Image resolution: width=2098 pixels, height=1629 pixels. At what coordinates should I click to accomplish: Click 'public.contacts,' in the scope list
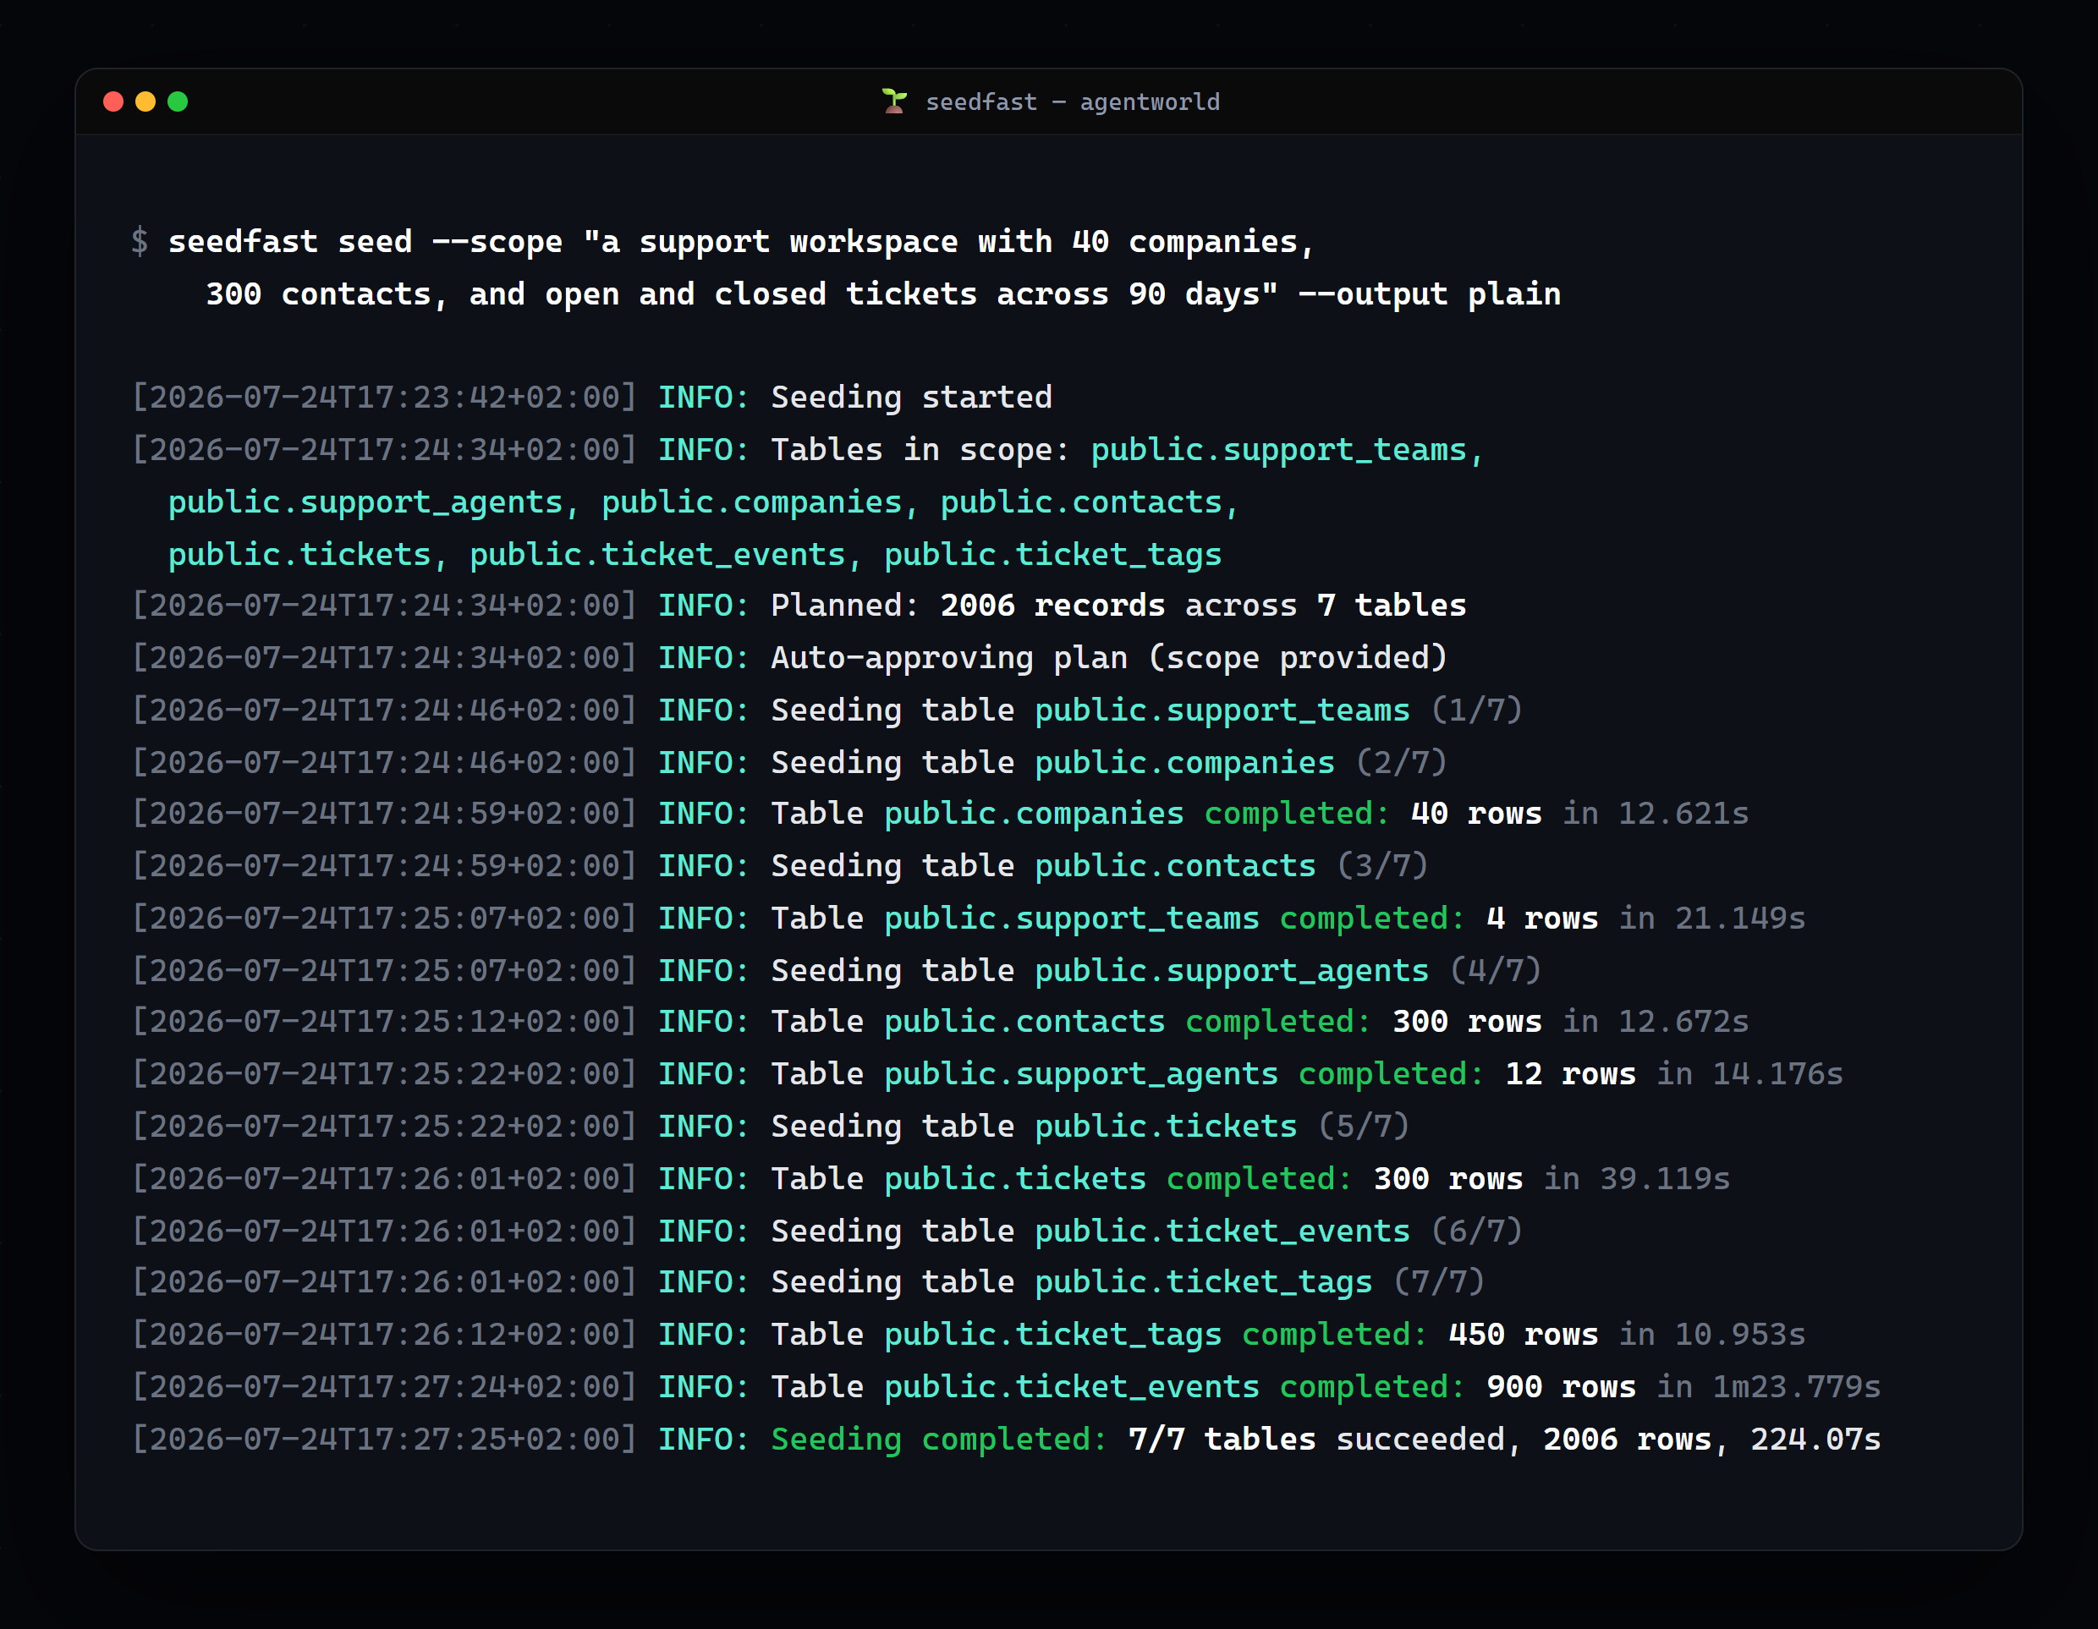[1090, 502]
